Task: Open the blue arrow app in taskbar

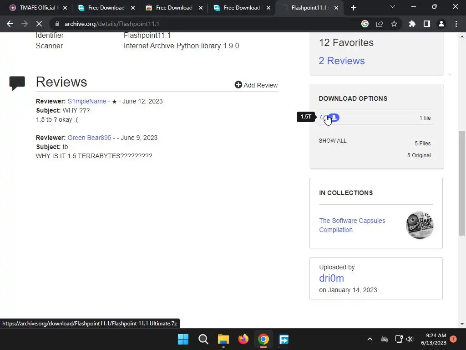Action: [x=284, y=339]
